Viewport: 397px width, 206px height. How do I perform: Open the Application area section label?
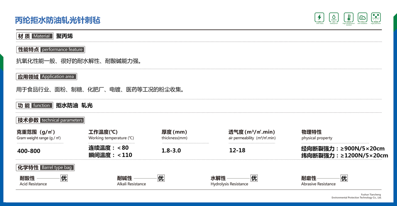coord(46,77)
